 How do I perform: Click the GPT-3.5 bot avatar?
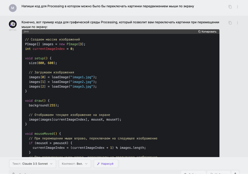(x=13, y=24)
